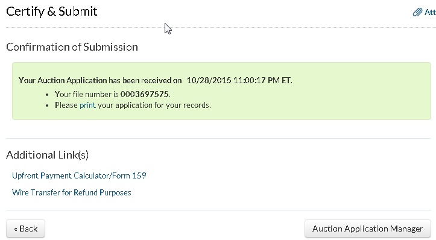
Task: Click the double-chevron icon on Back button
Action: point(16,229)
